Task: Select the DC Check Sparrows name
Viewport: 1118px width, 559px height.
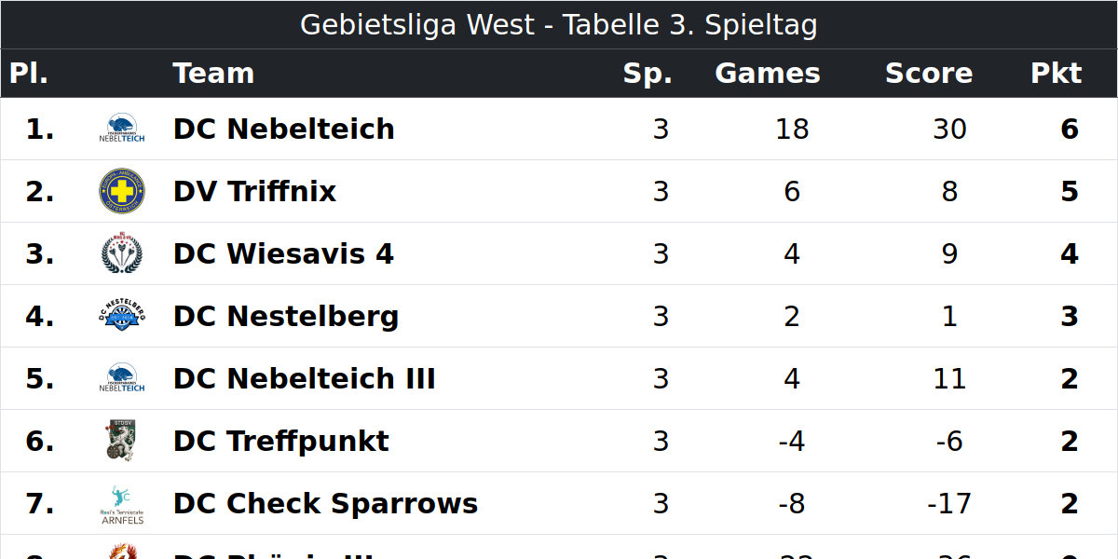Action: pyautogui.click(x=325, y=503)
